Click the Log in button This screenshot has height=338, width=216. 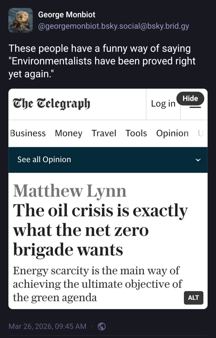coord(163,104)
